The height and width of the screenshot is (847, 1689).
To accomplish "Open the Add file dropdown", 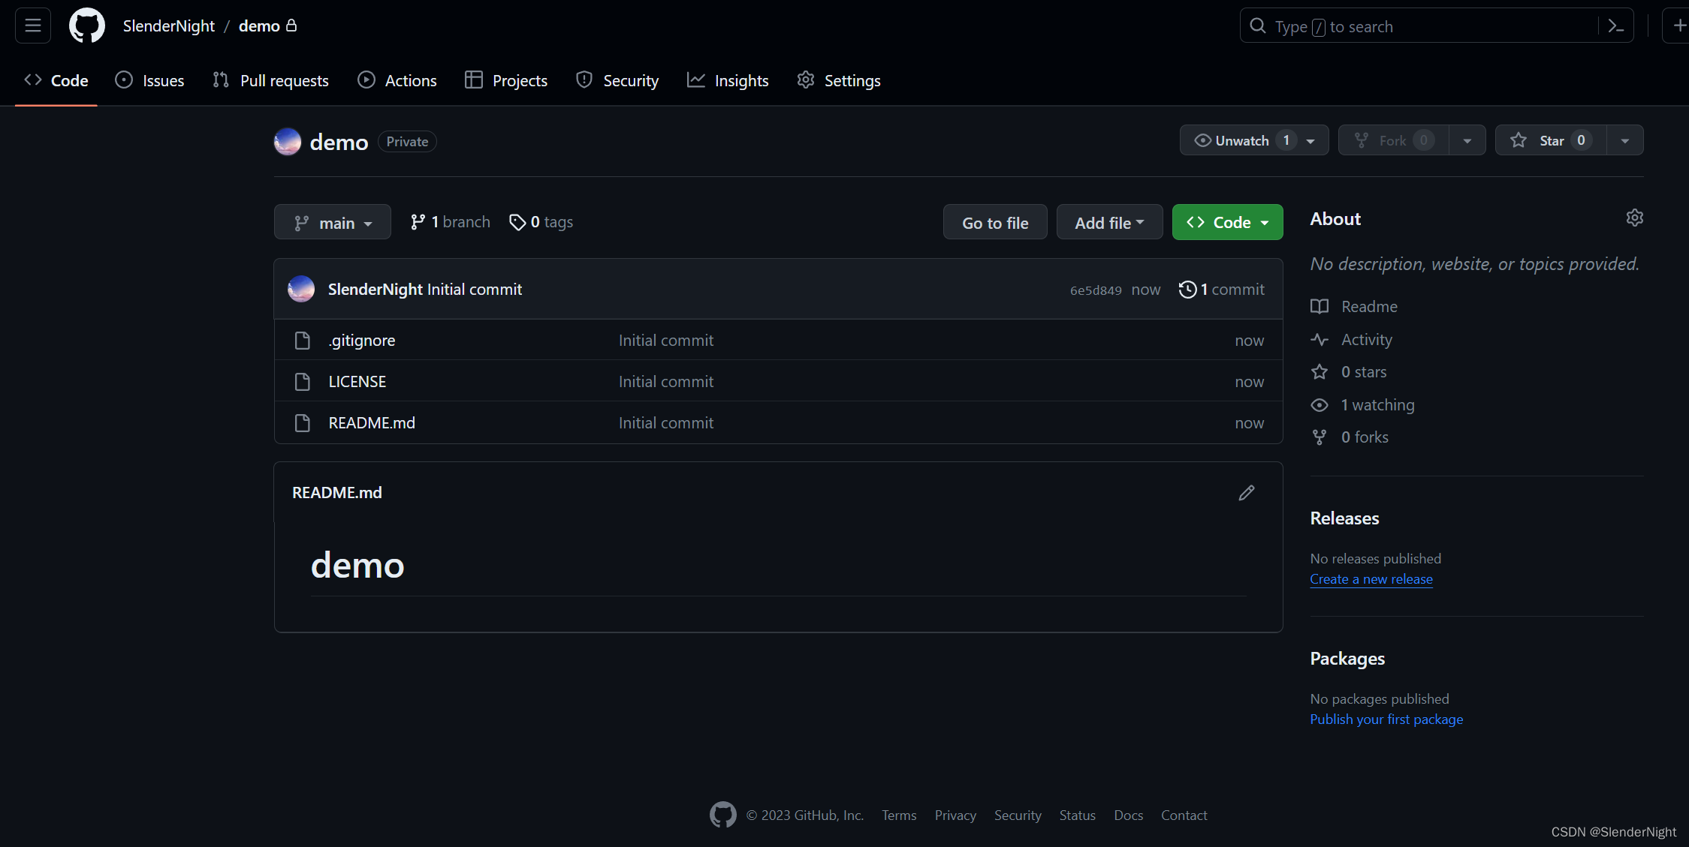I will coord(1109,223).
